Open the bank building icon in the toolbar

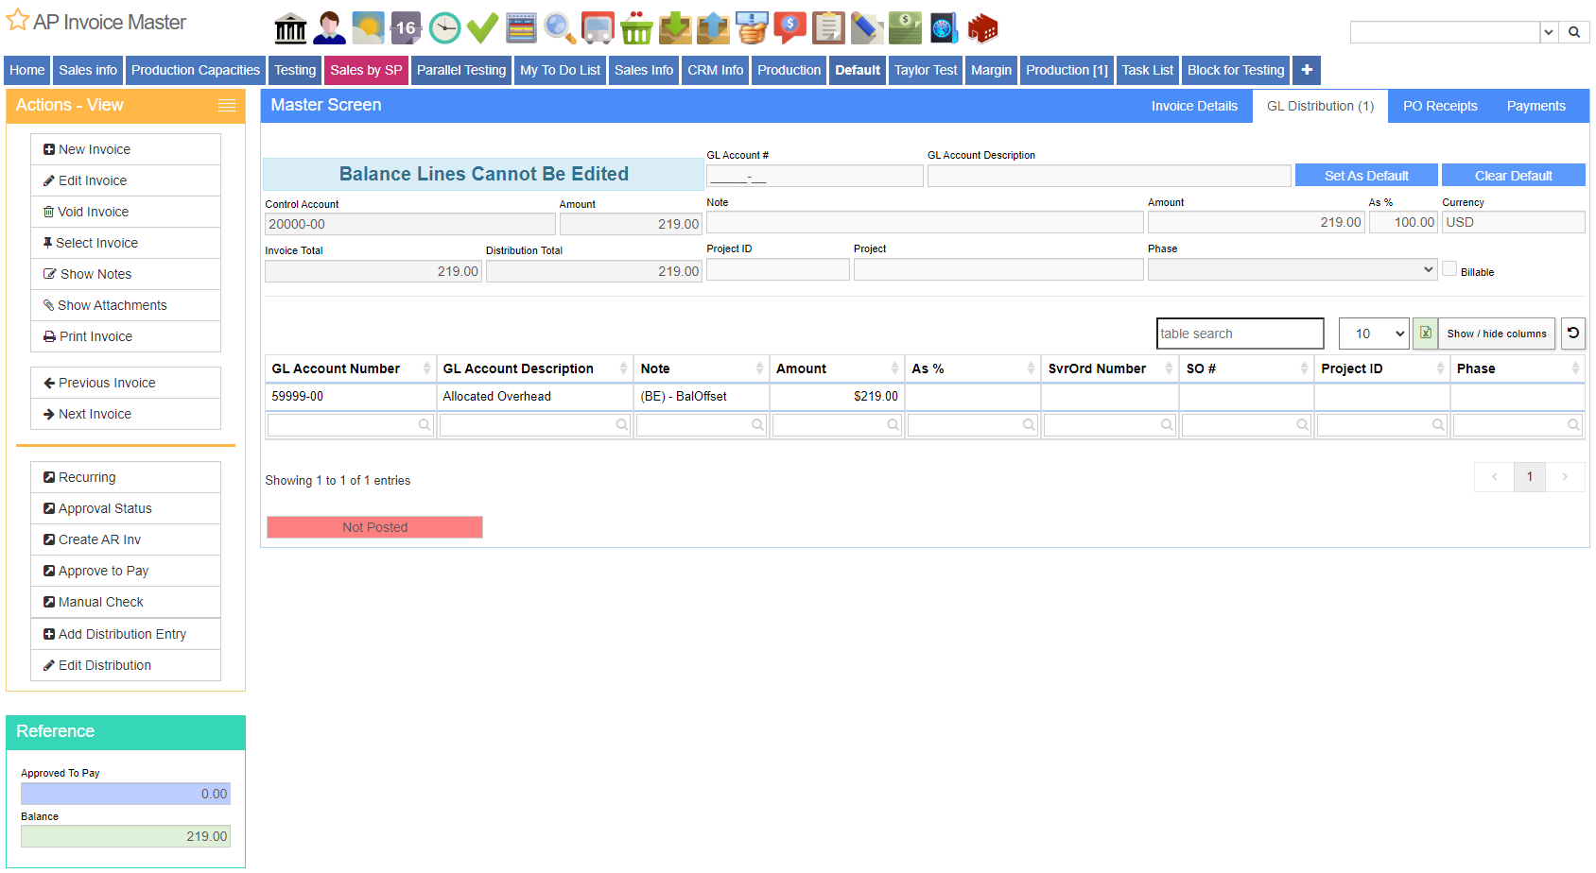[290, 28]
